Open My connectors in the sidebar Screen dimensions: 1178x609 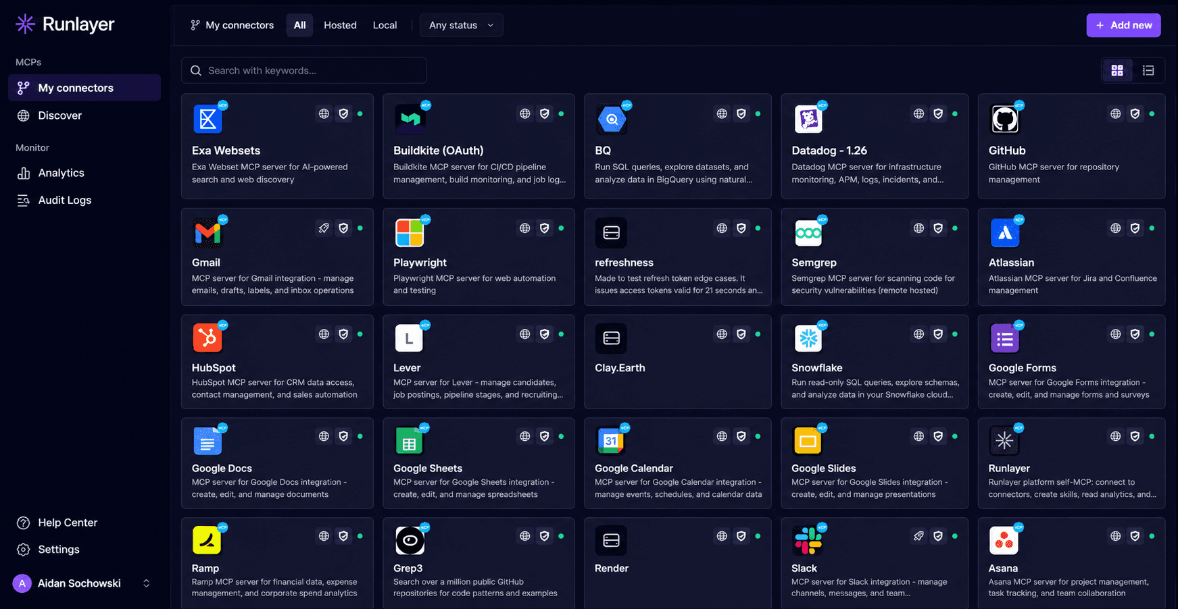84,88
